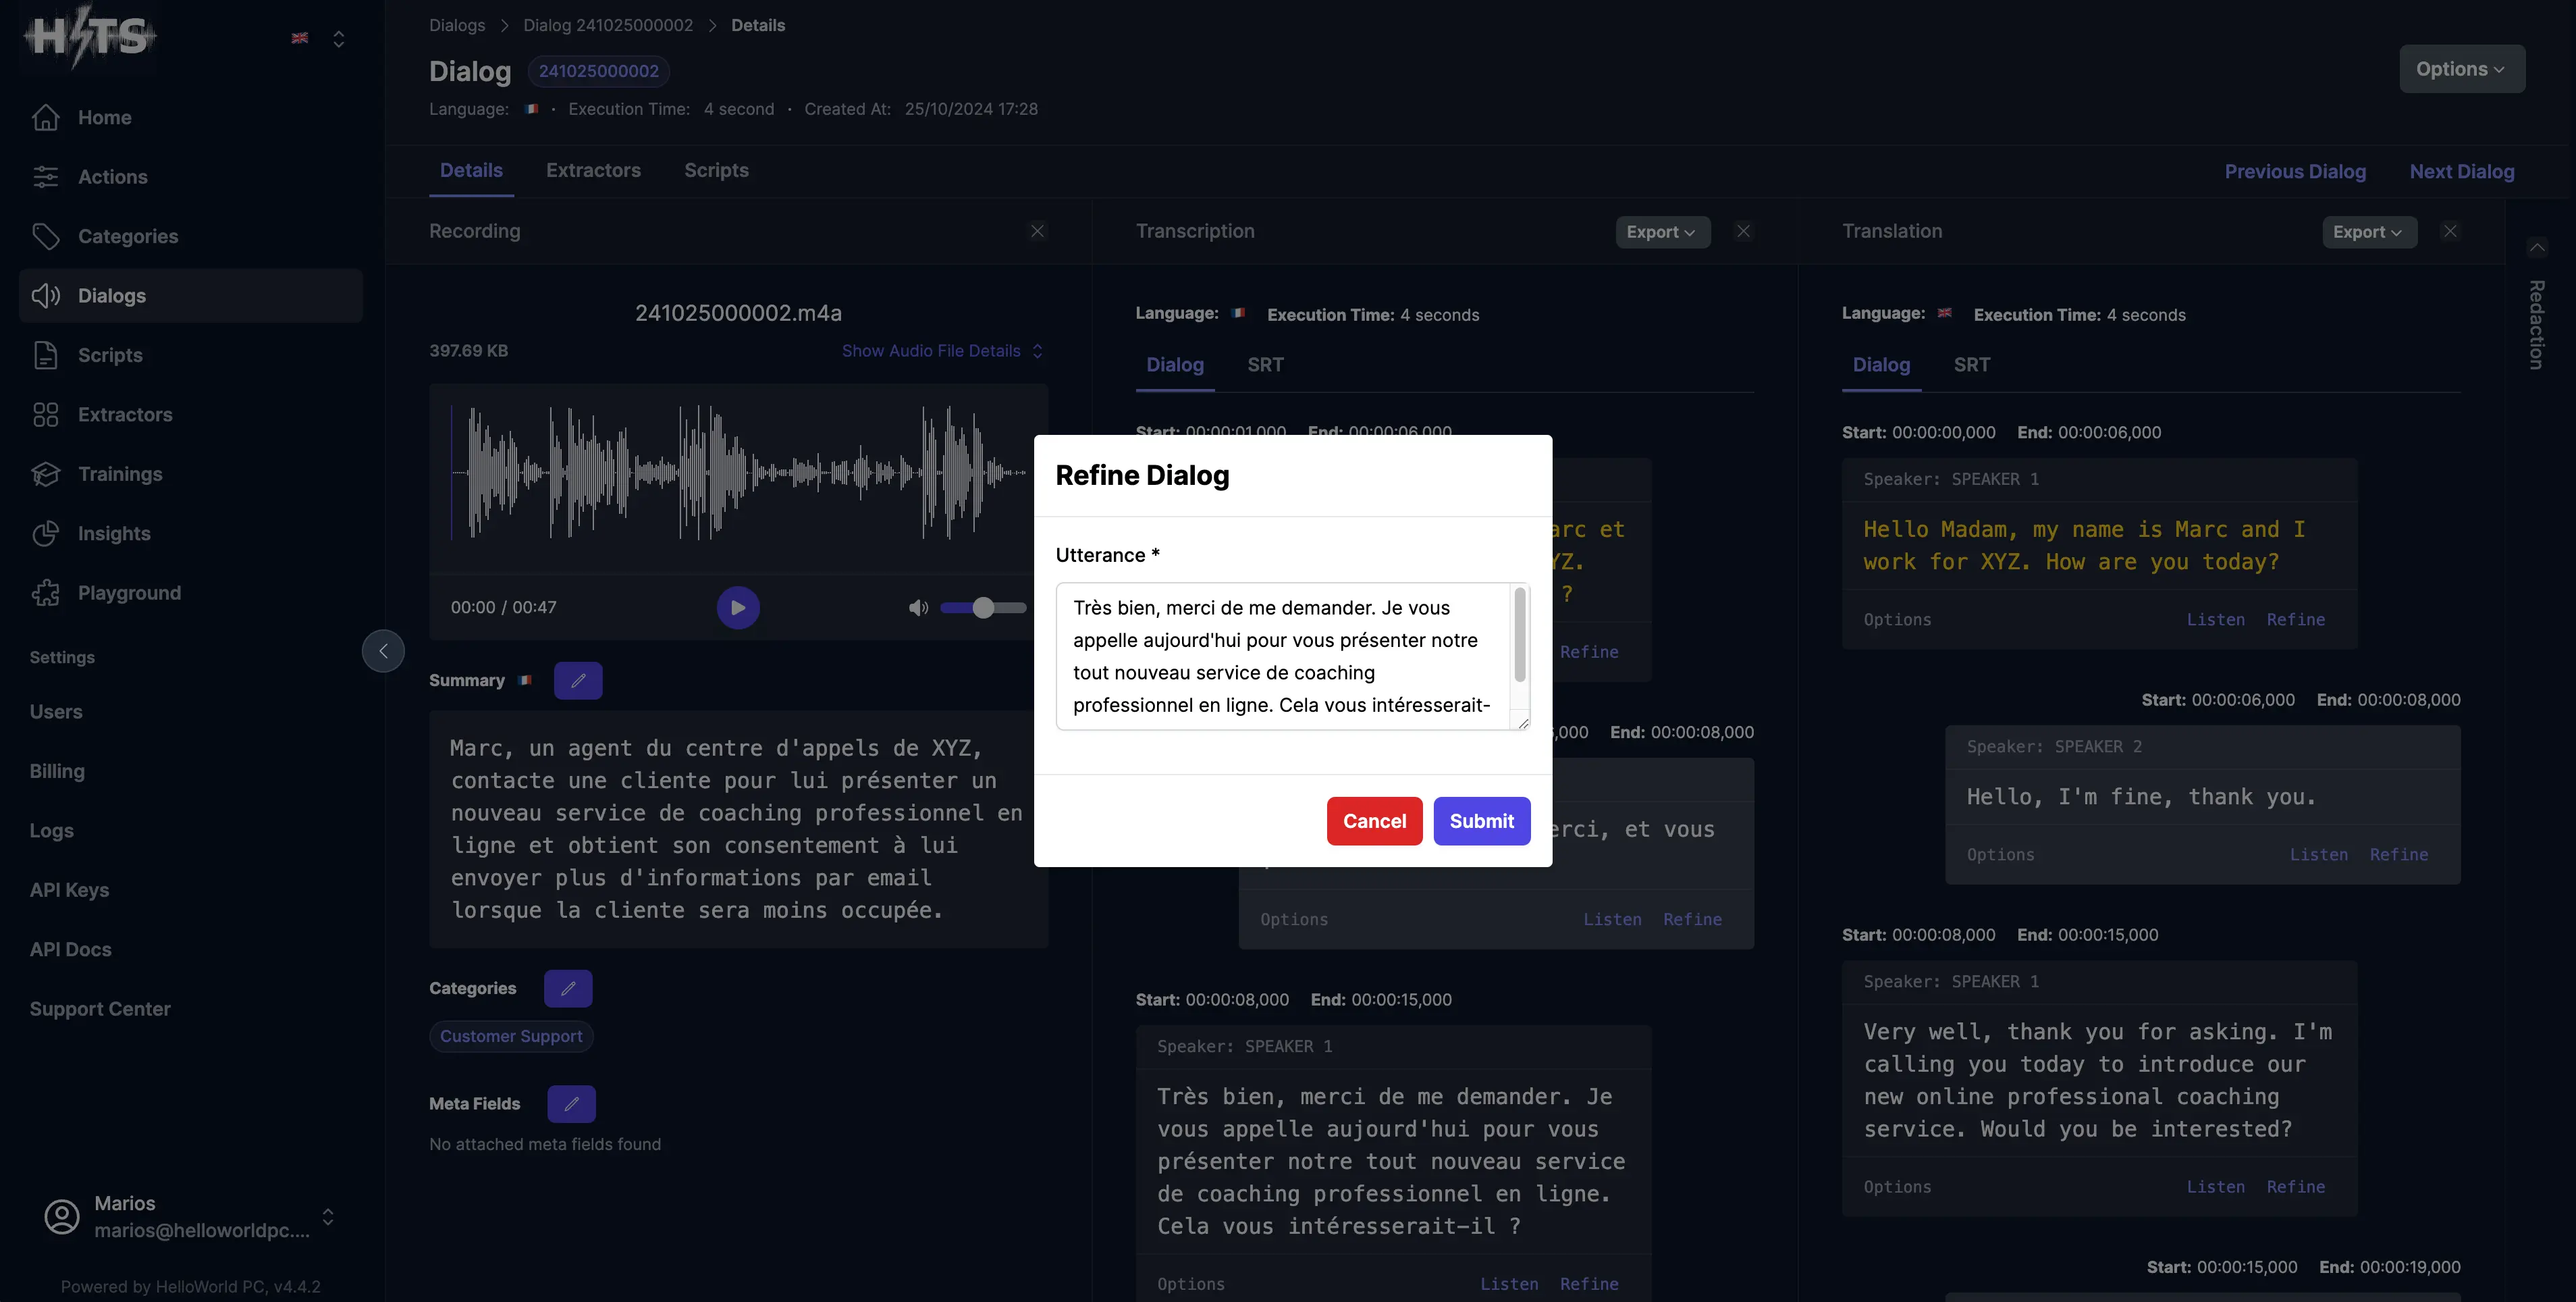The height and width of the screenshot is (1302, 2576).
Task: Open Insights from the sidebar icon
Action: [x=46, y=534]
